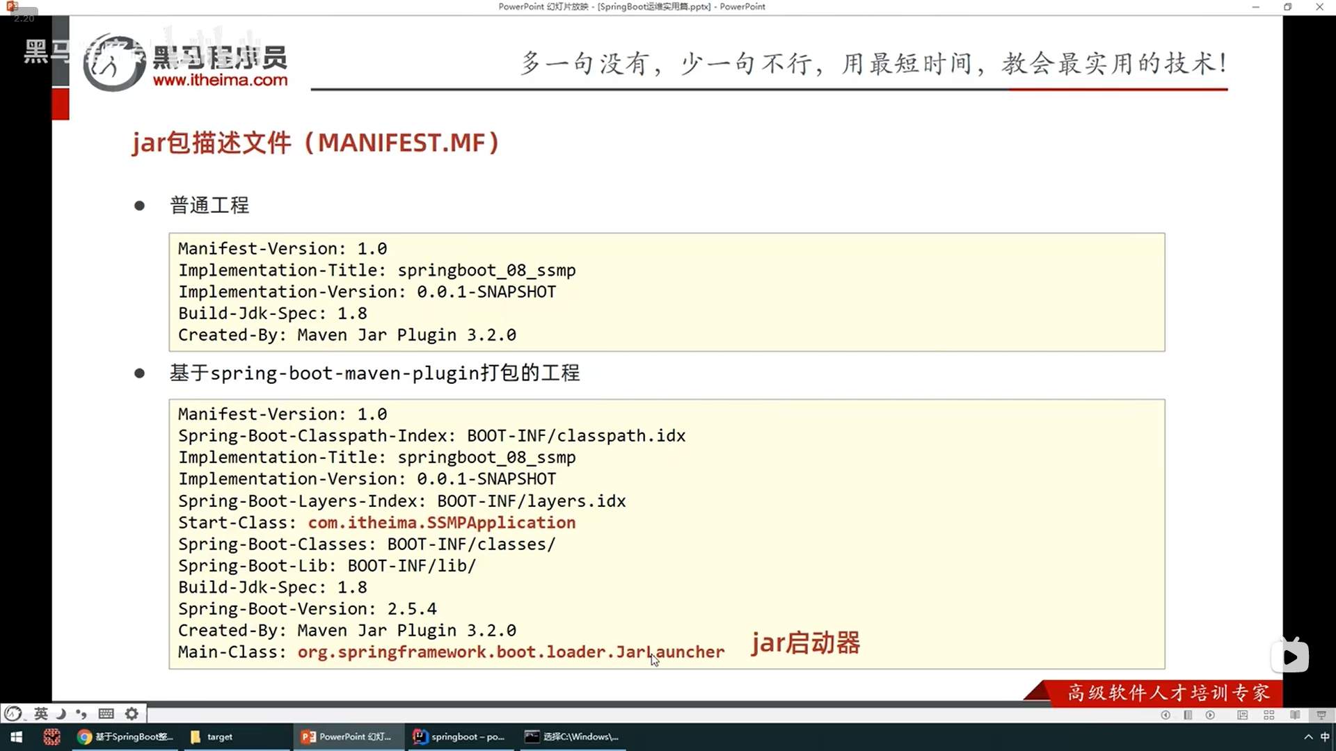Close the PowerPoint slideshow window
This screenshot has height=751, width=1336.
(1320, 7)
